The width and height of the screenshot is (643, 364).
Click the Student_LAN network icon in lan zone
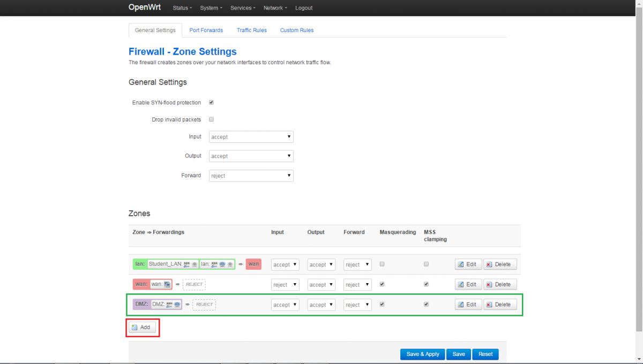[186, 264]
